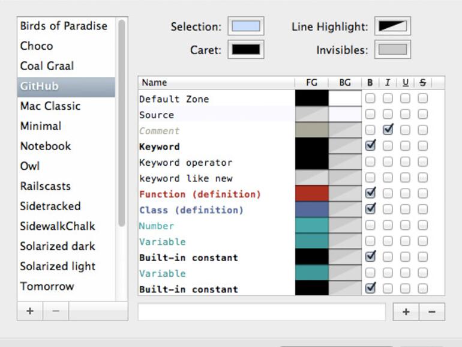Click the underline 'U' column header
Screen dimensions: 462x347
(406, 83)
